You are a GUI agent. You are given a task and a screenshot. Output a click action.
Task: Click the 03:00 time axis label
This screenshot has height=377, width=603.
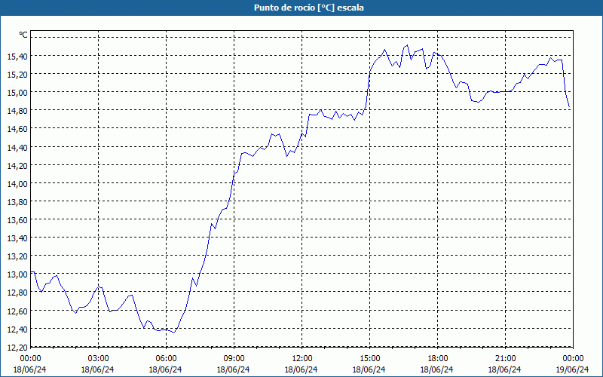tap(98, 359)
